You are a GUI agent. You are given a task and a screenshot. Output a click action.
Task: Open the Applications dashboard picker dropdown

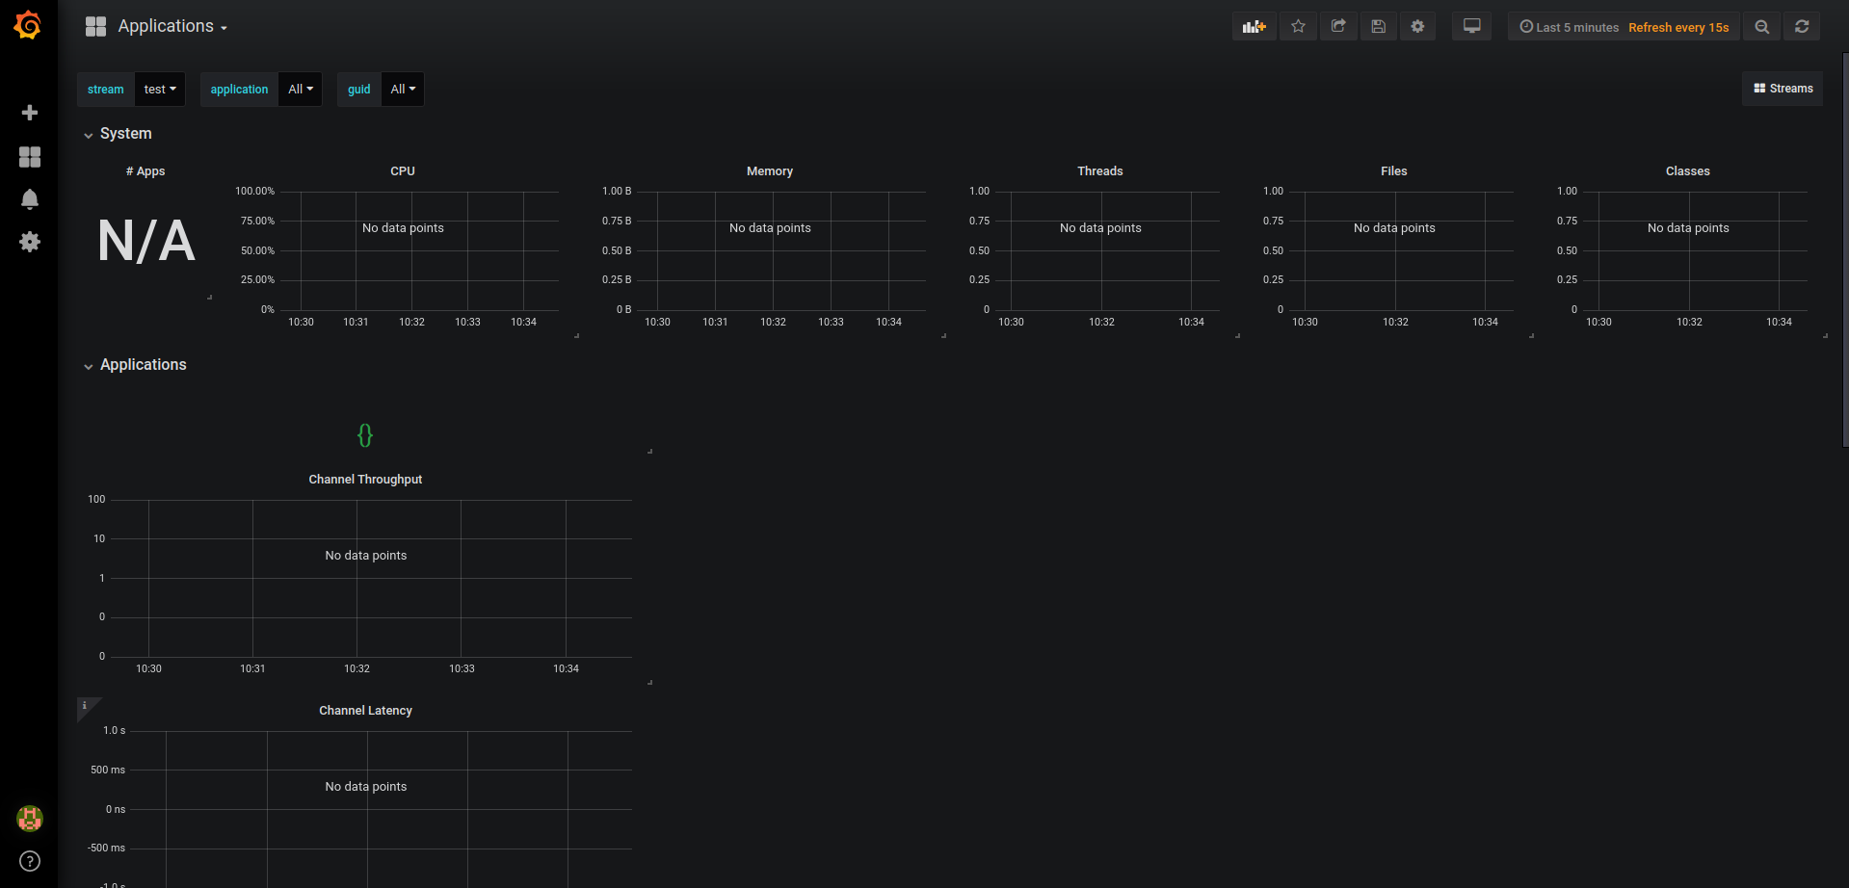click(172, 26)
